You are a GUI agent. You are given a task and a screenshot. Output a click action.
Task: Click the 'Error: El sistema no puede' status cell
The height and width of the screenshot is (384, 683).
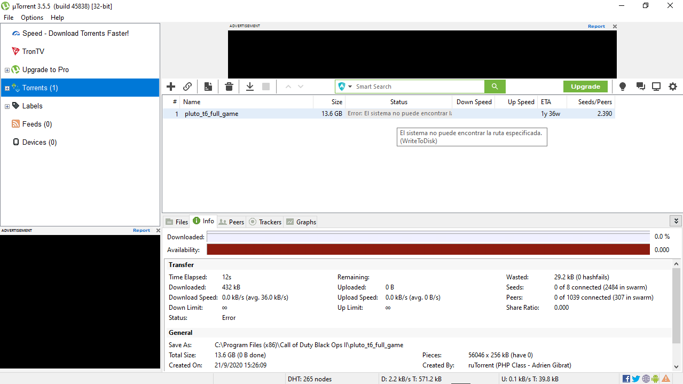point(399,114)
